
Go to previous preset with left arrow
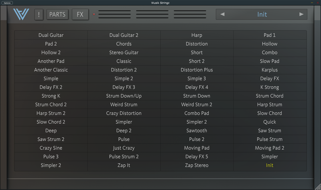(x=223, y=14)
